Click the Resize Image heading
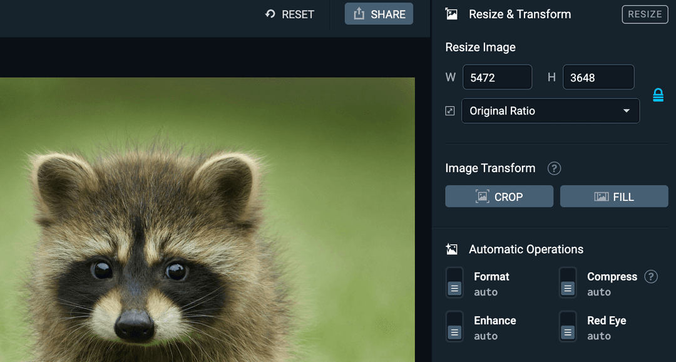676x362 pixels. [480, 47]
